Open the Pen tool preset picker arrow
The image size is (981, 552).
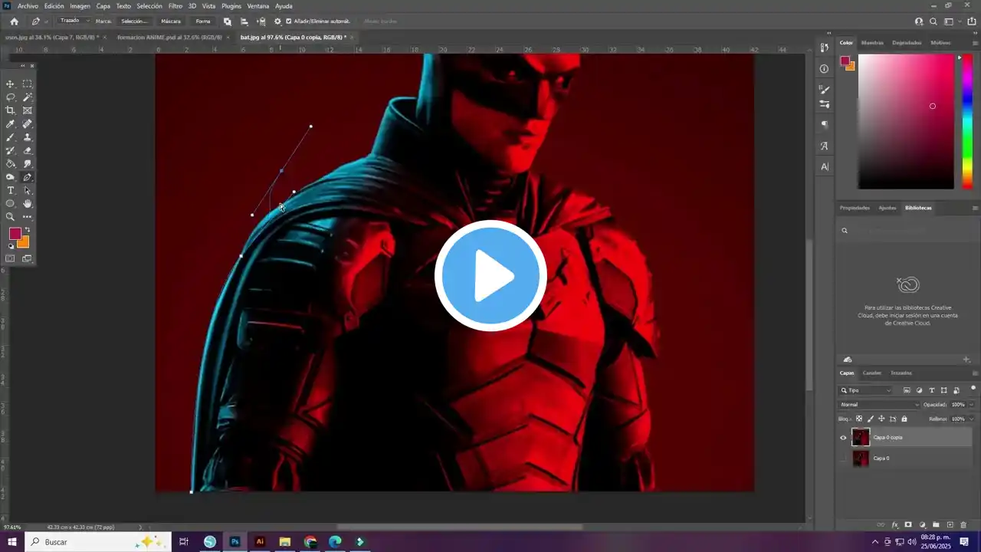point(47,21)
